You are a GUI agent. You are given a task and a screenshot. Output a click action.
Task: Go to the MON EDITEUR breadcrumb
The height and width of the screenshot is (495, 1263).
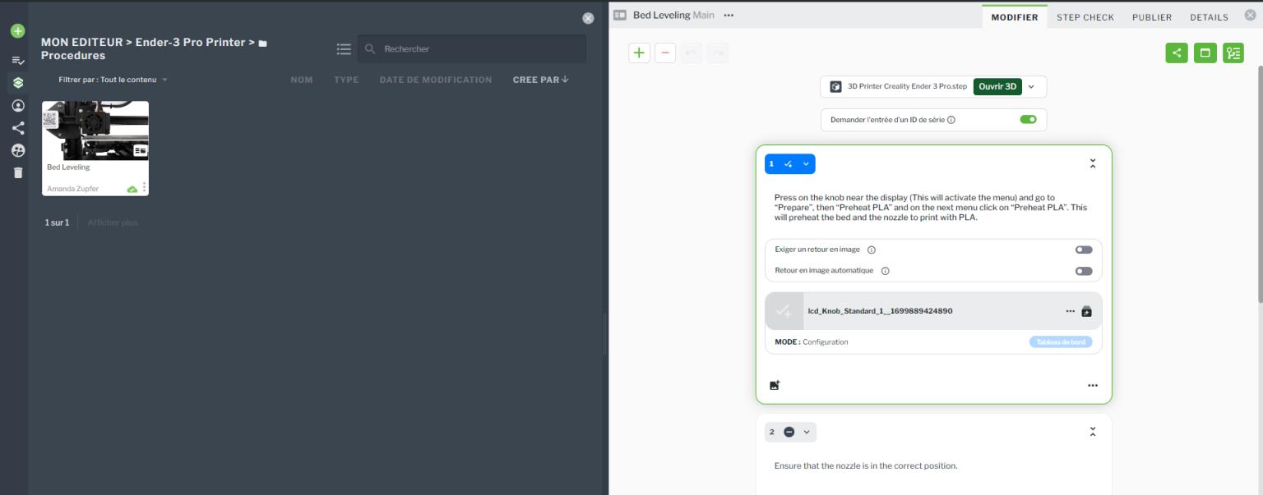[81, 42]
